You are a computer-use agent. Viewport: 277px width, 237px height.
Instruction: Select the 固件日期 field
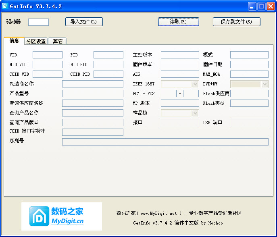click(249, 64)
